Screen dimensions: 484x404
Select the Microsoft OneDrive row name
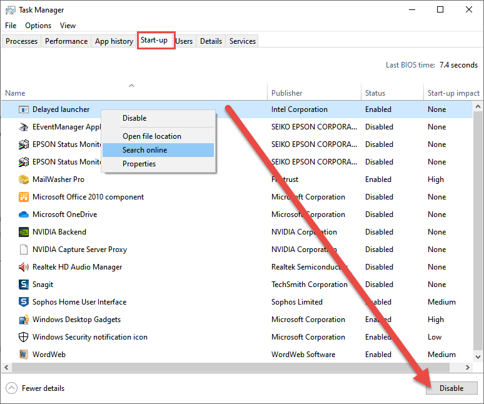[x=65, y=215]
